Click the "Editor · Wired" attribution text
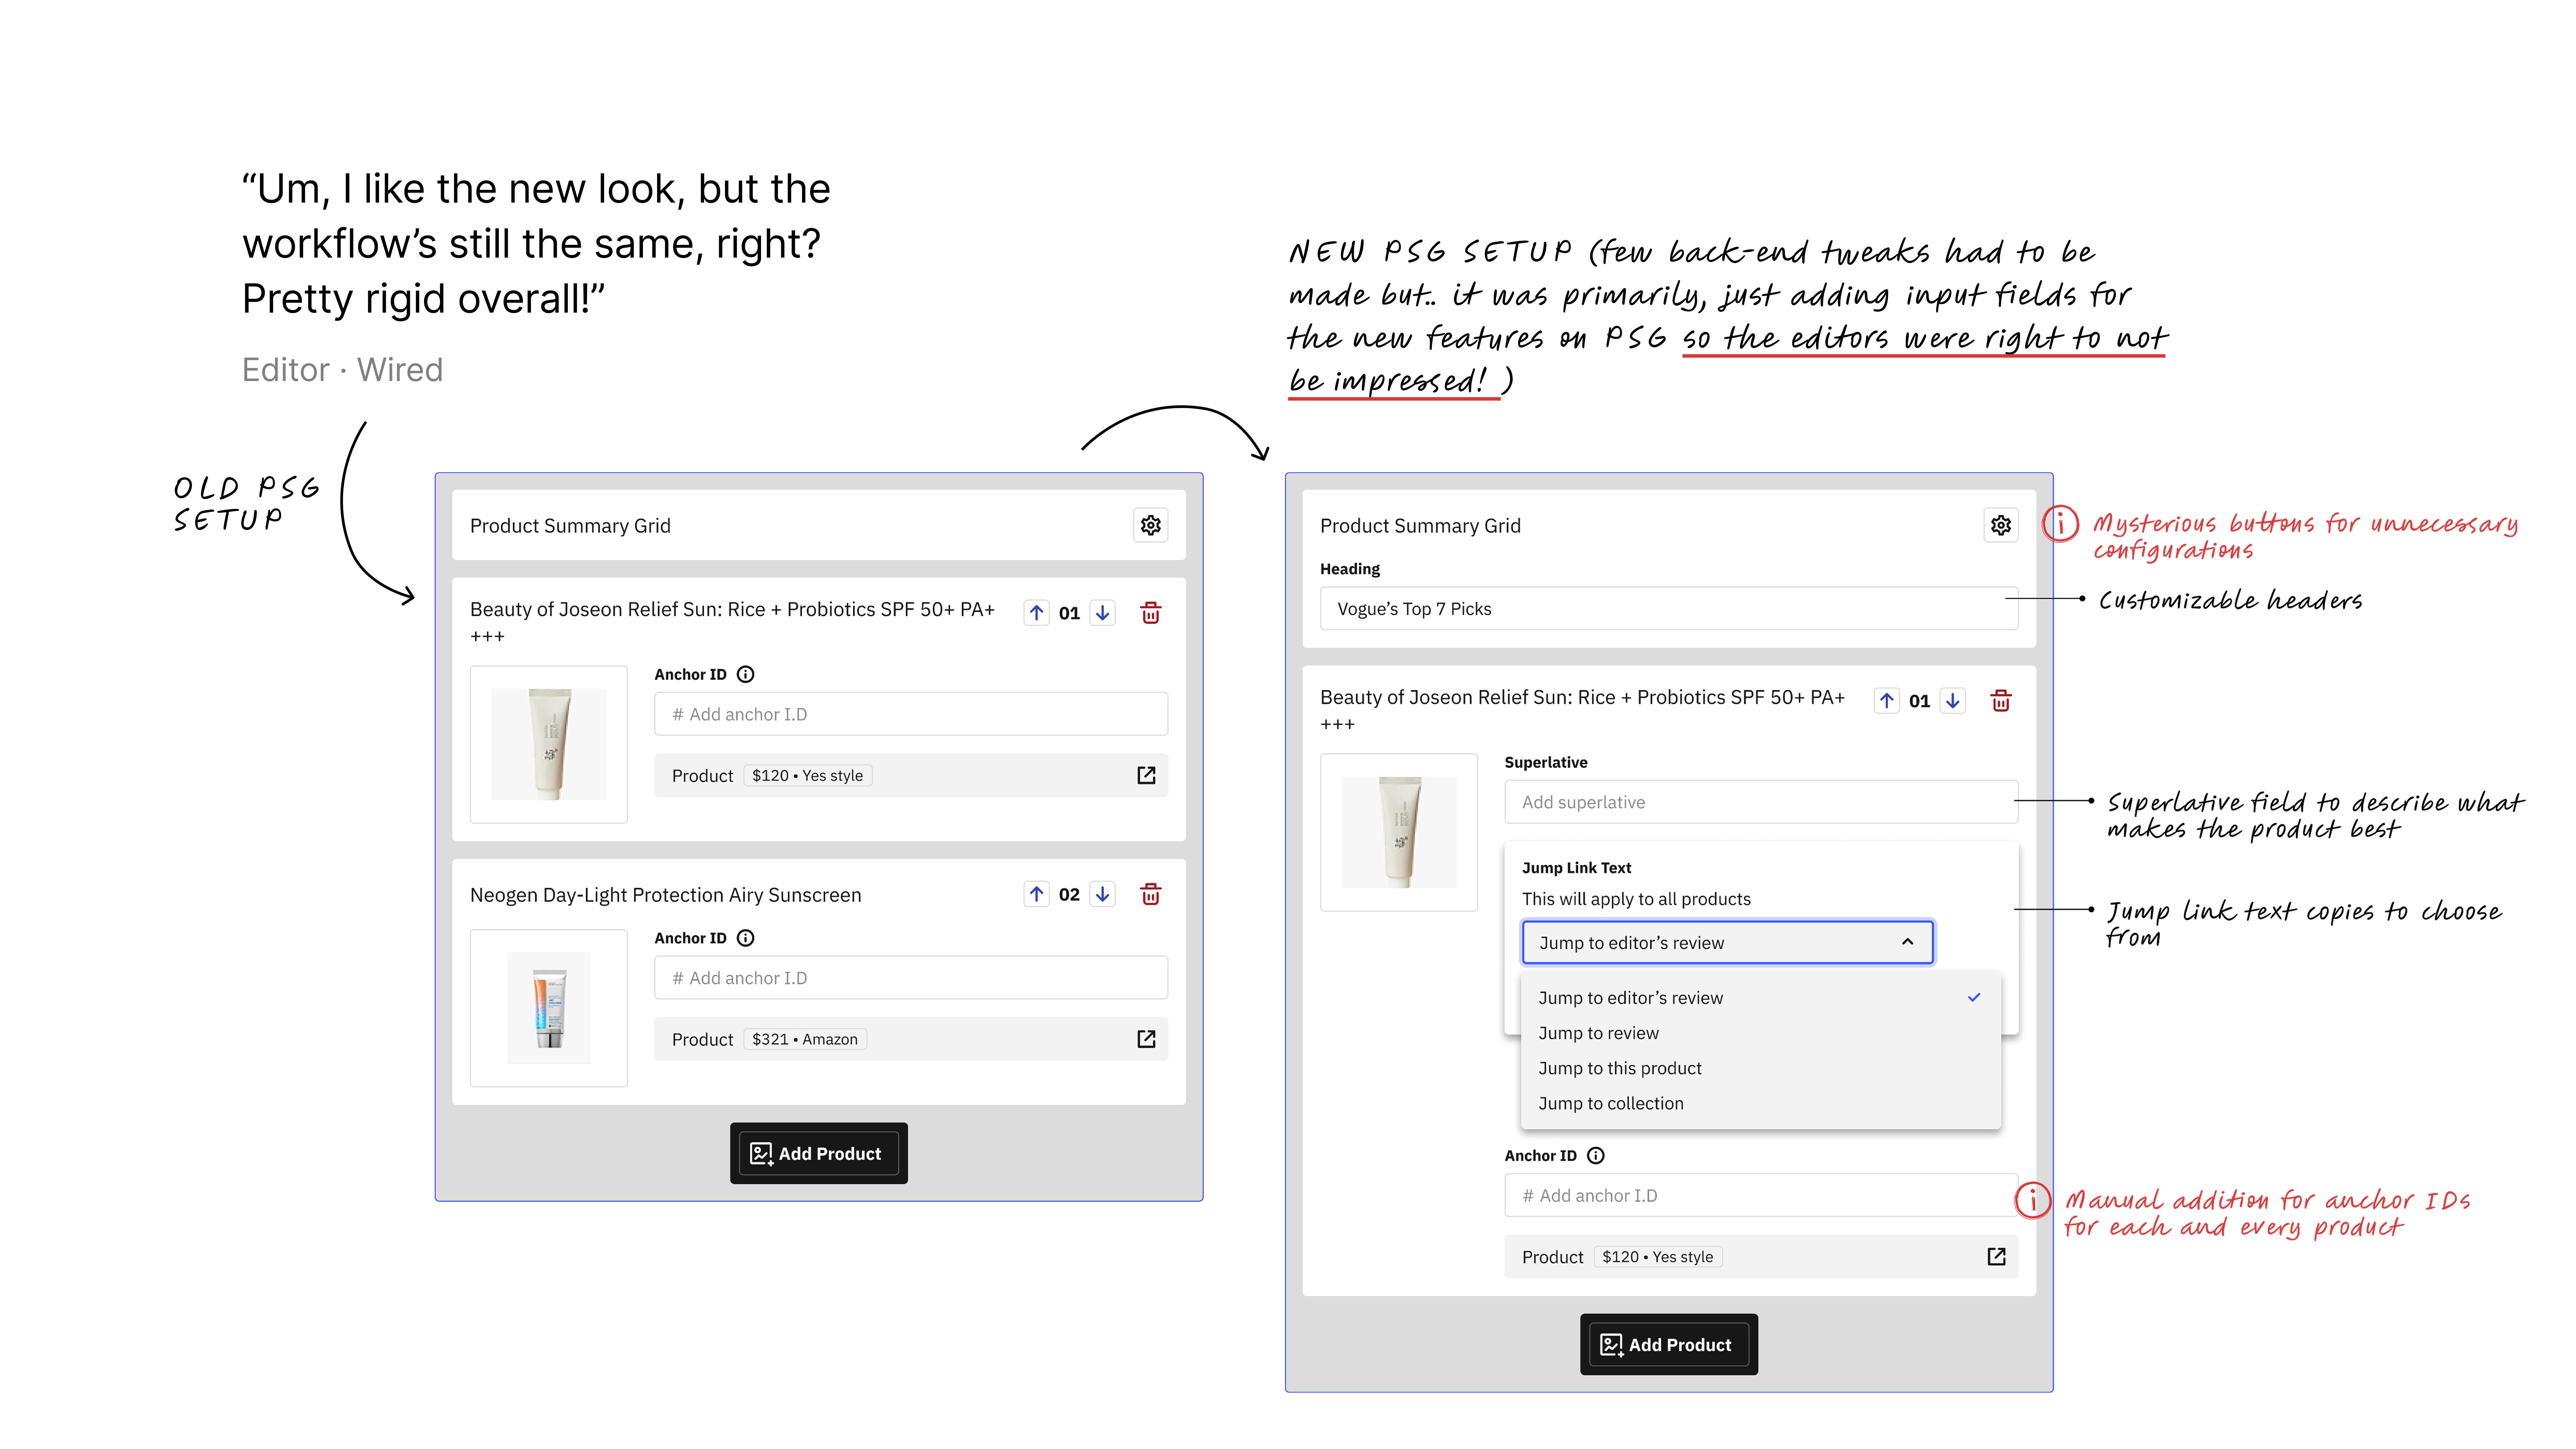 tap(342, 370)
